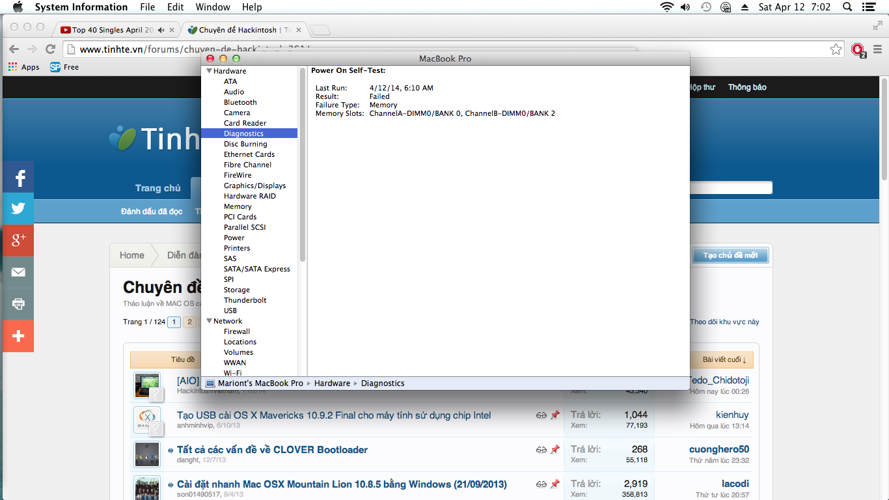
Task: Click the Theo dõi khu vực này link
Action: (725, 322)
